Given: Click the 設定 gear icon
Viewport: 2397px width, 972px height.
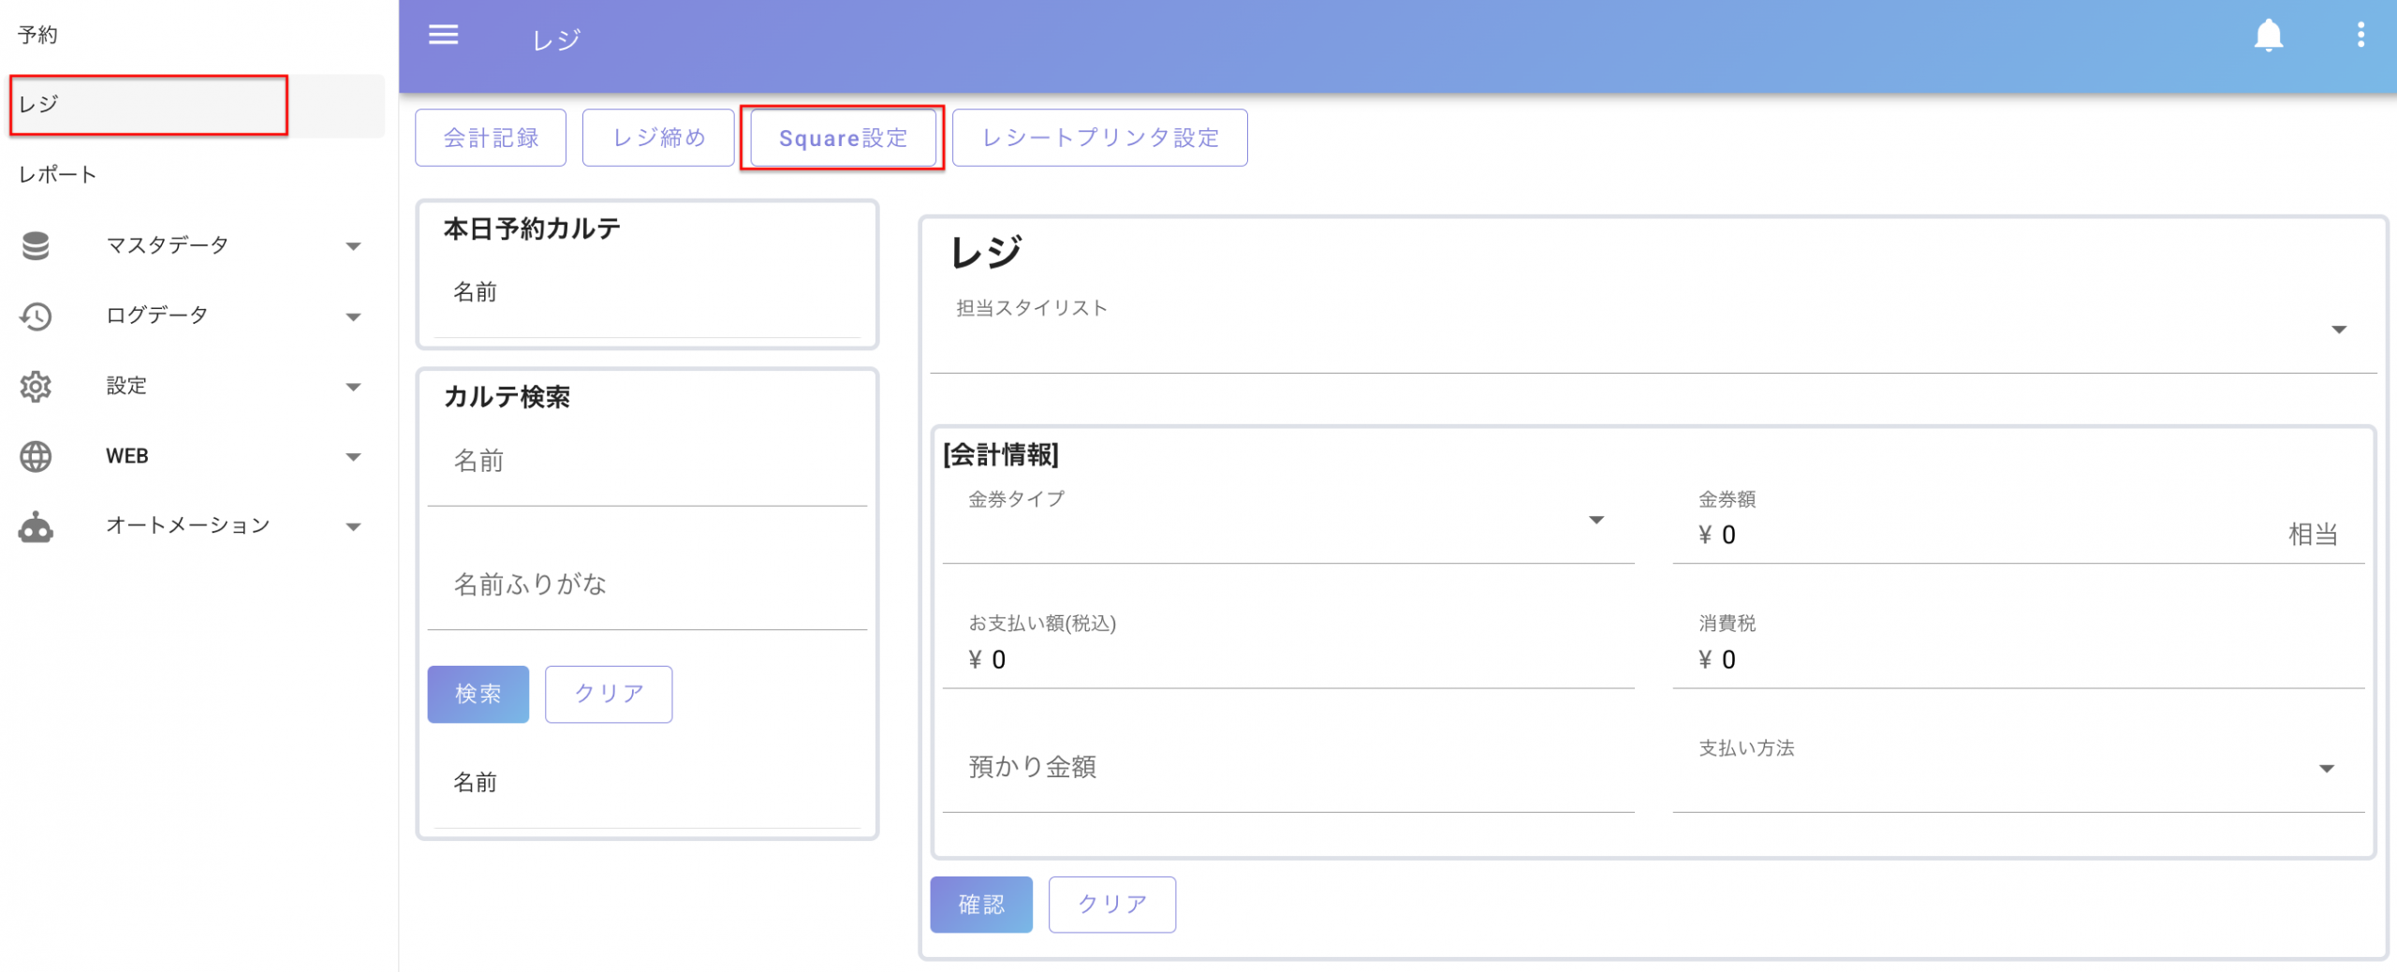Looking at the screenshot, I should tap(36, 387).
